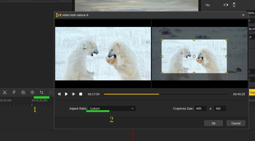Select the scissors split tool
The height and width of the screenshot is (141, 255).
click(5, 92)
